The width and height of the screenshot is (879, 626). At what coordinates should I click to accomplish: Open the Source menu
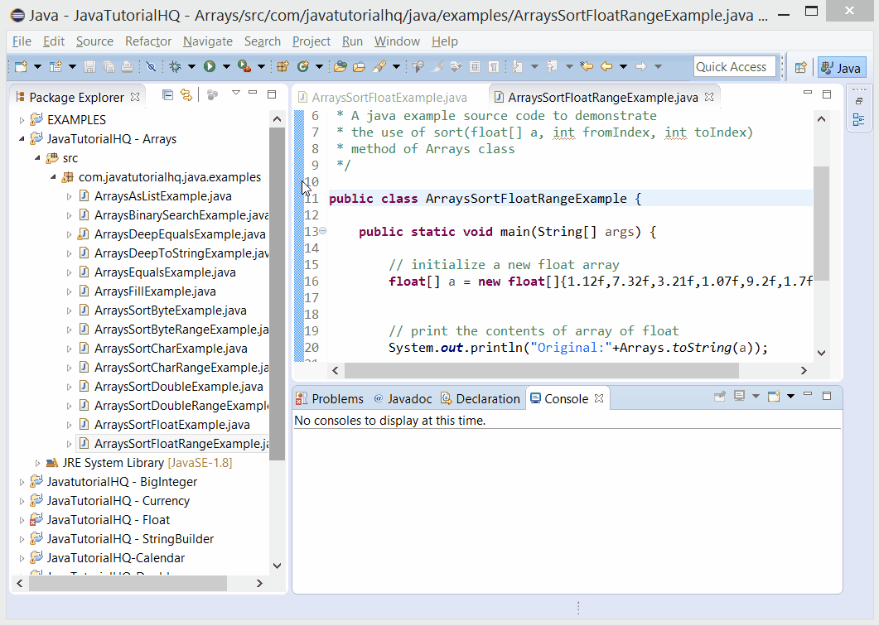click(94, 41)
